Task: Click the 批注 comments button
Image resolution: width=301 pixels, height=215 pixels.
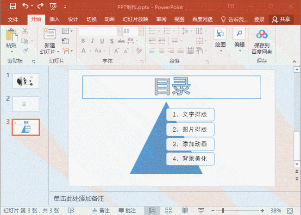Action: coord(127,210)
